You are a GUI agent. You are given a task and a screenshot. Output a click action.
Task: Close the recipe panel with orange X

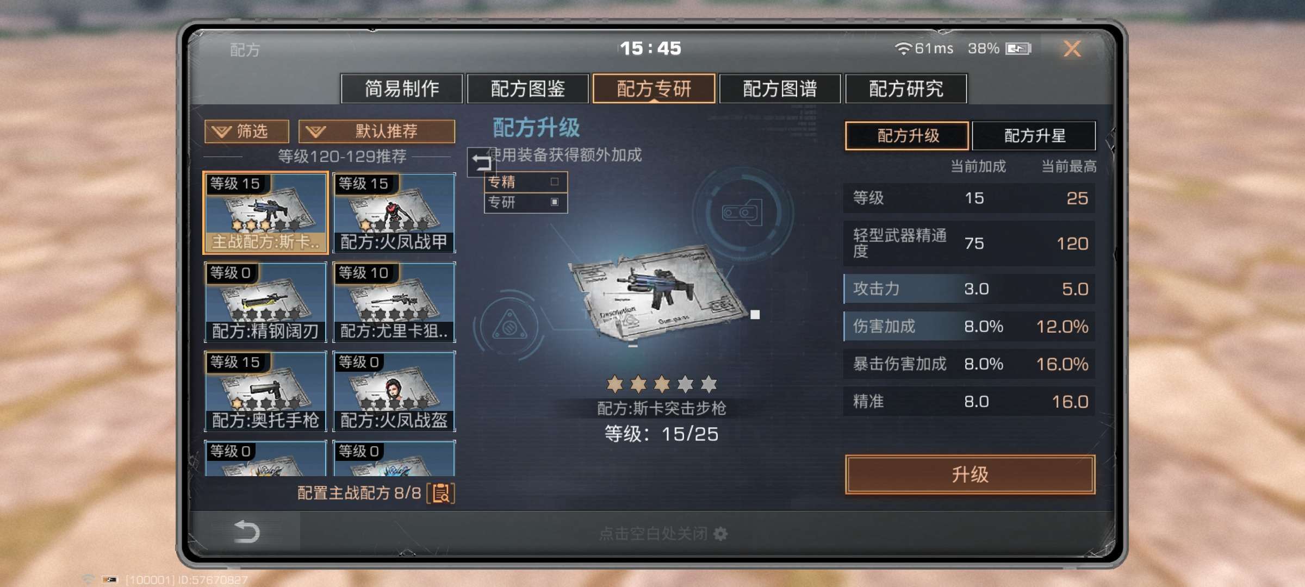tap(1072, 49)
